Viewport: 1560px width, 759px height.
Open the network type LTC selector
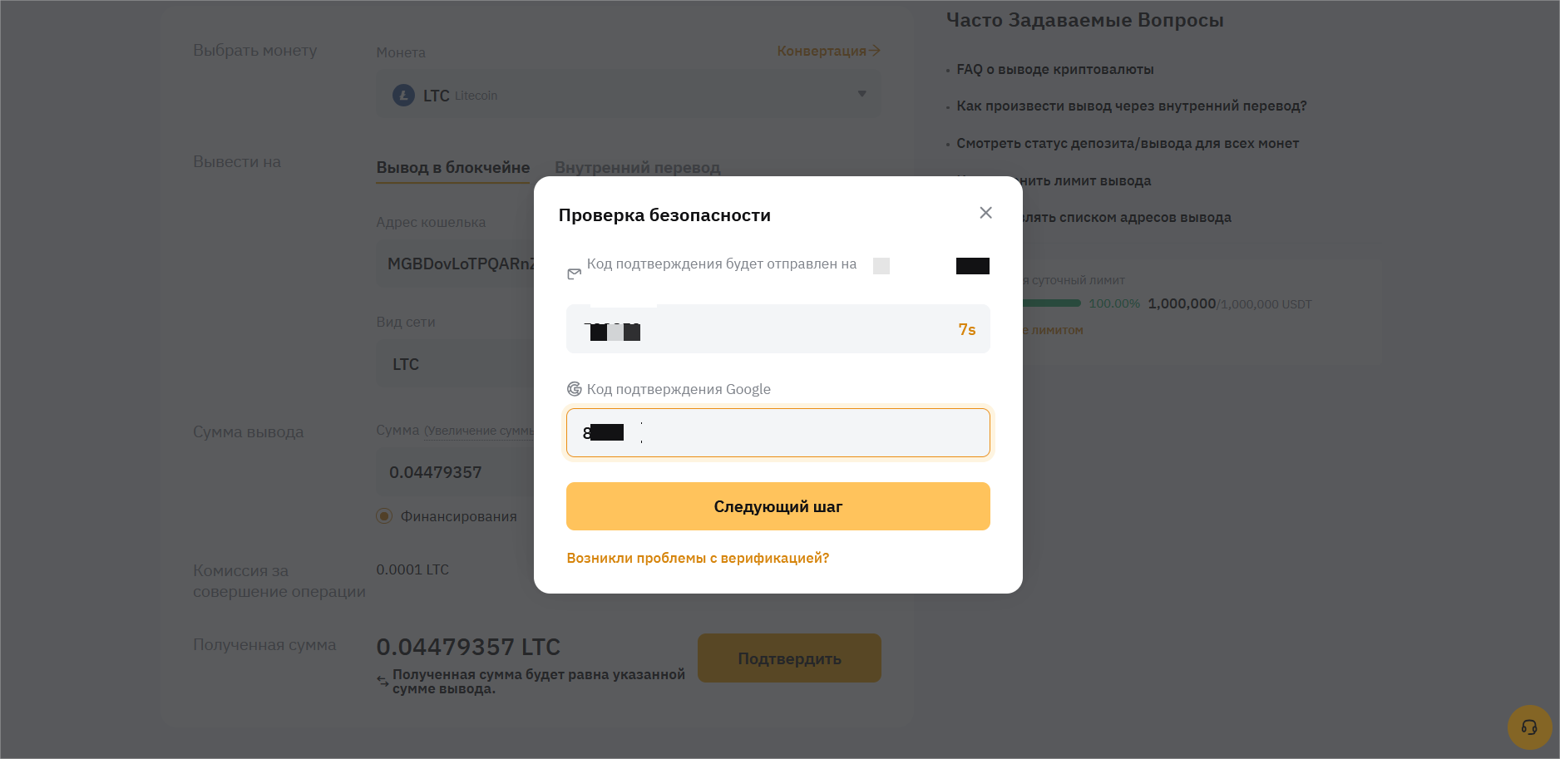[457, 364]
